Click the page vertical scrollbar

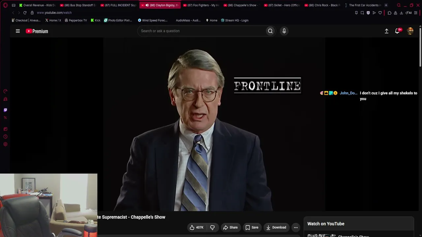[420, 48]
